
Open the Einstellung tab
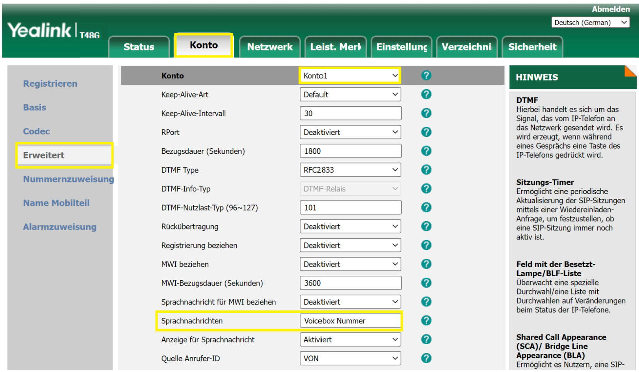(x=402, y=47)
